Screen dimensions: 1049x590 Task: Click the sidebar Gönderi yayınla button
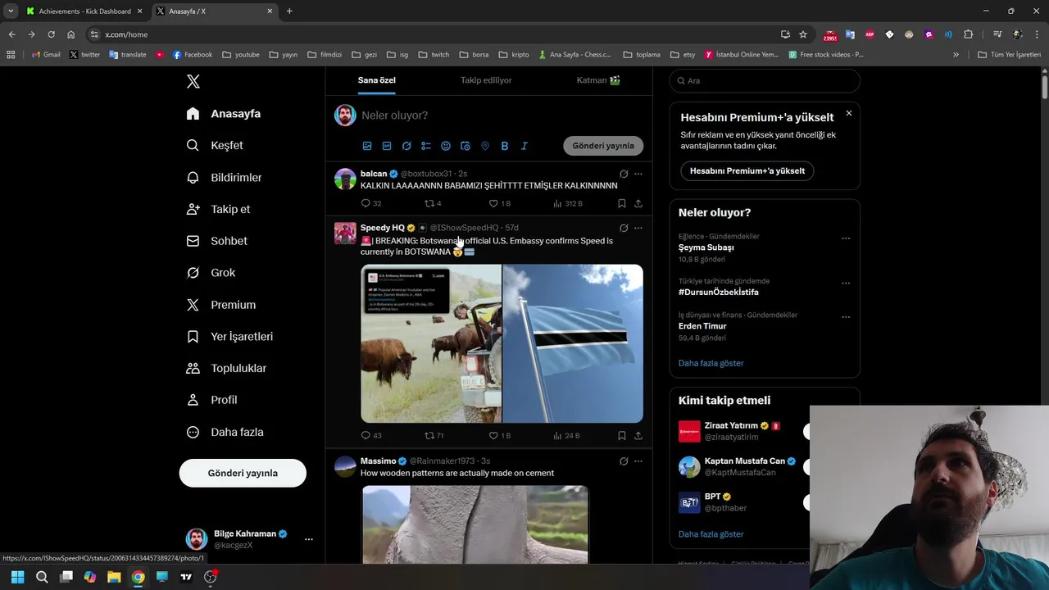pyautogui.click(x=243, y=473)
